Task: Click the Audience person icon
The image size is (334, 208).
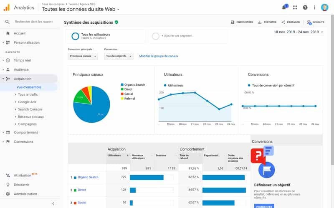Action: (x=8, y=69)
